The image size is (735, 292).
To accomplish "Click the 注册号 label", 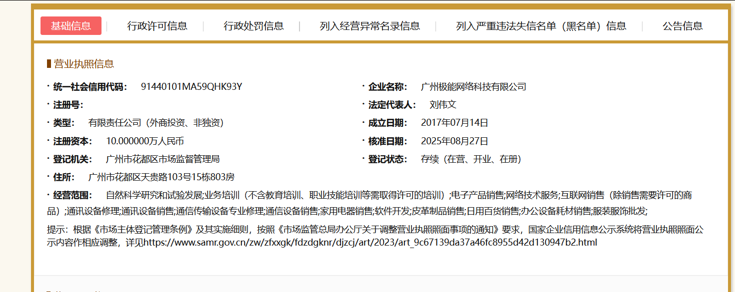I will (x=68, y=105).
